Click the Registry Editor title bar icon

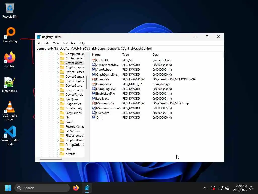coord(39,37)
